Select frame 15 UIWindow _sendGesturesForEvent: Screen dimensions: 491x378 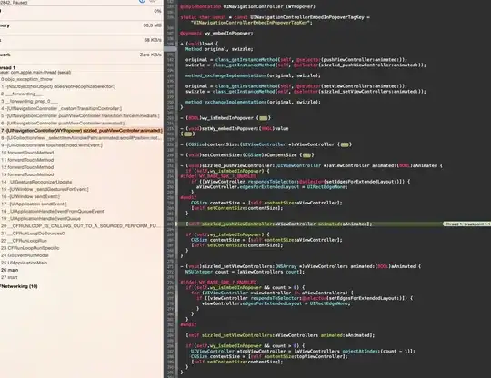[45, 189]
